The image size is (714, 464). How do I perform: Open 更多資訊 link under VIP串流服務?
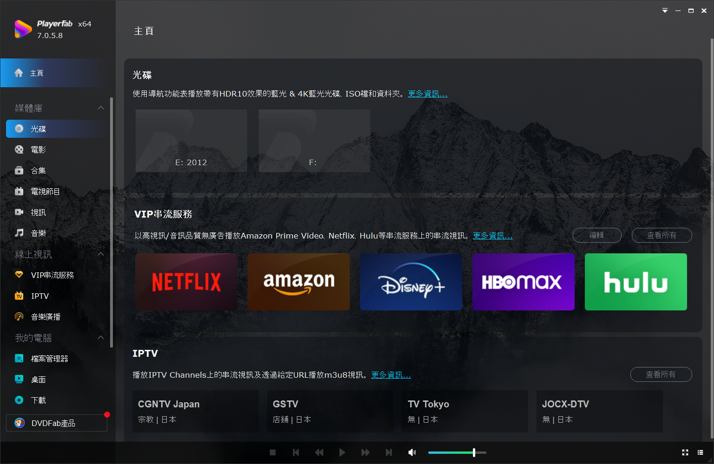click(493, 236)
